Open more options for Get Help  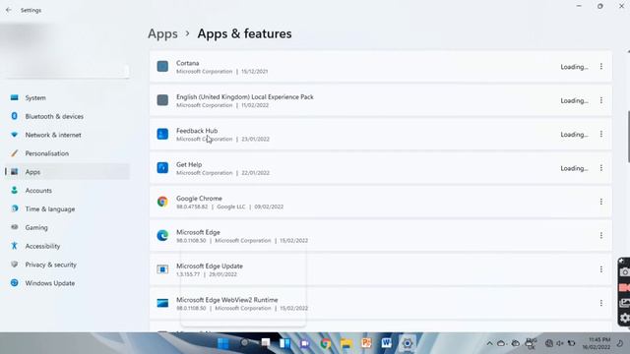click(x=601, y=168)
